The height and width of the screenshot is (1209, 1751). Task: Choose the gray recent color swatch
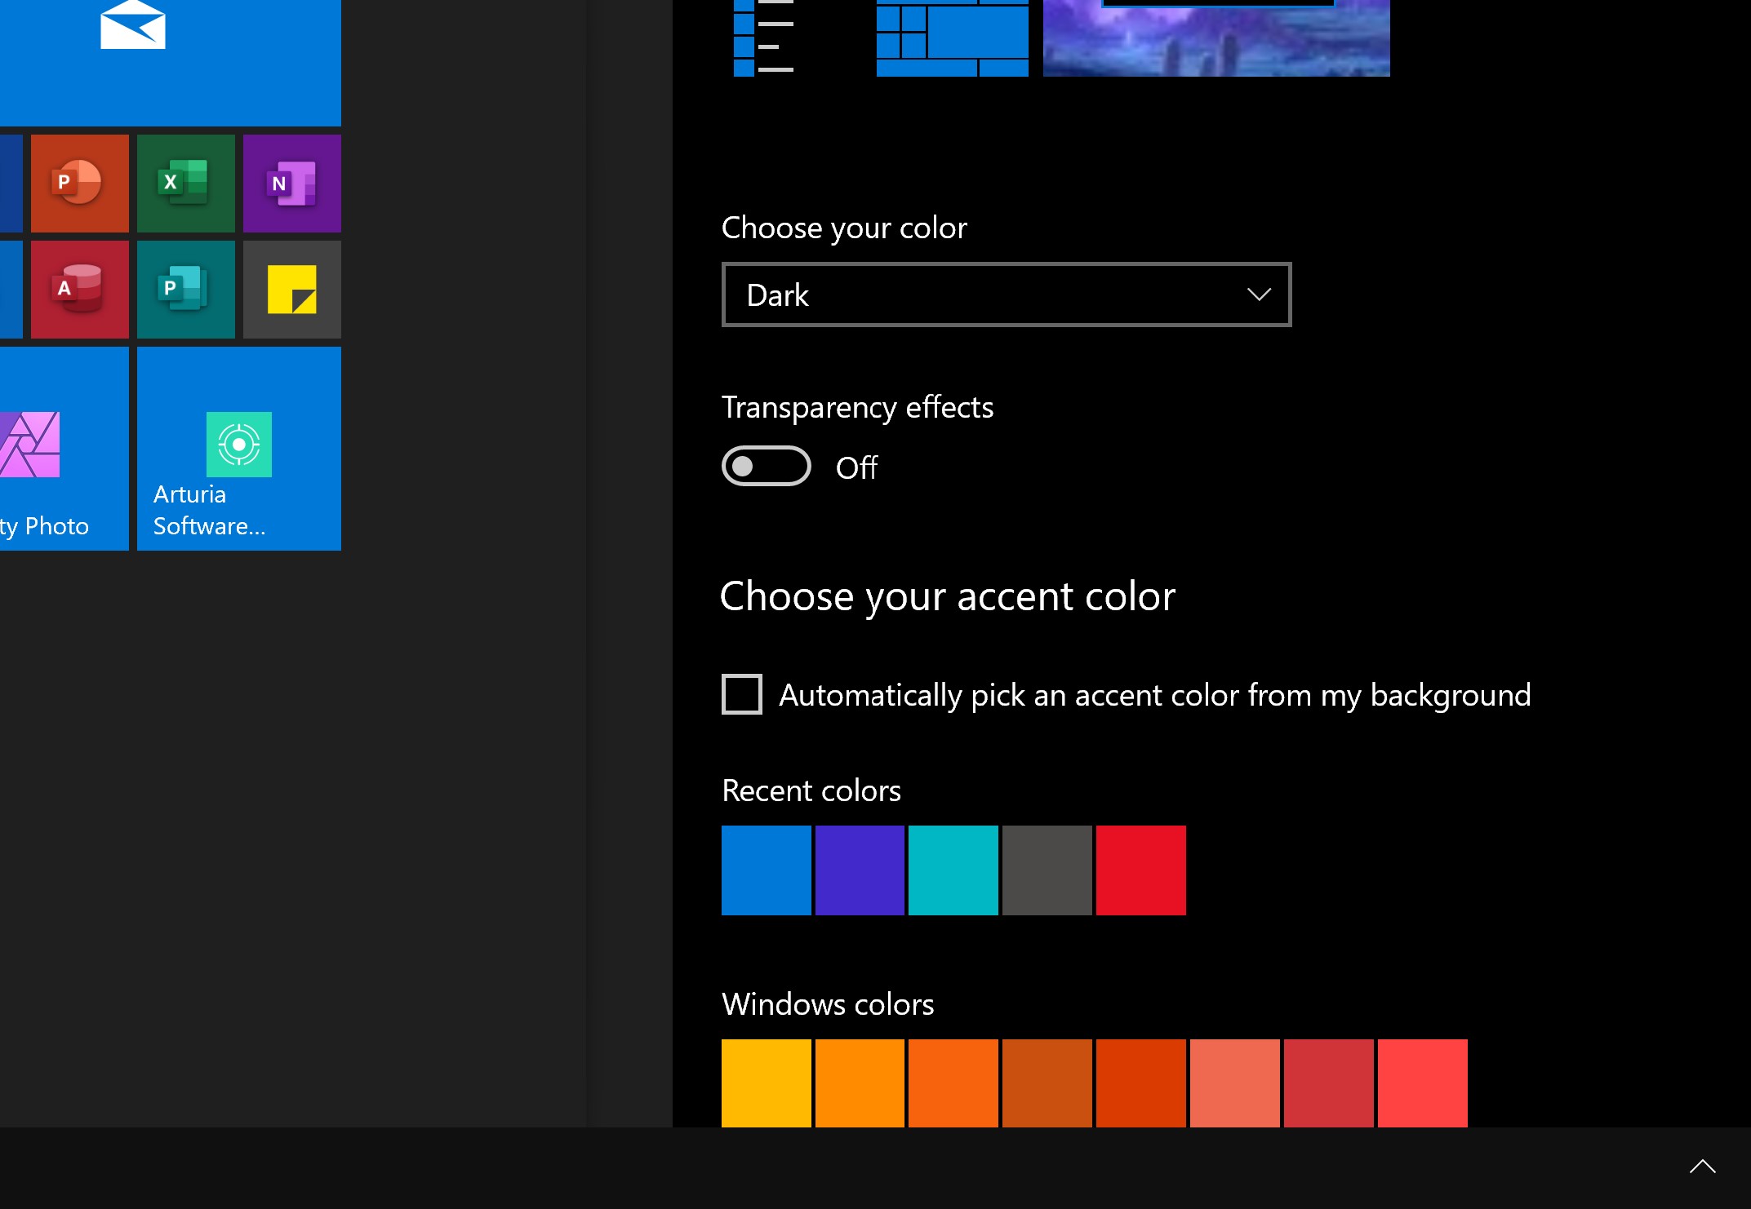[1047, 870]
